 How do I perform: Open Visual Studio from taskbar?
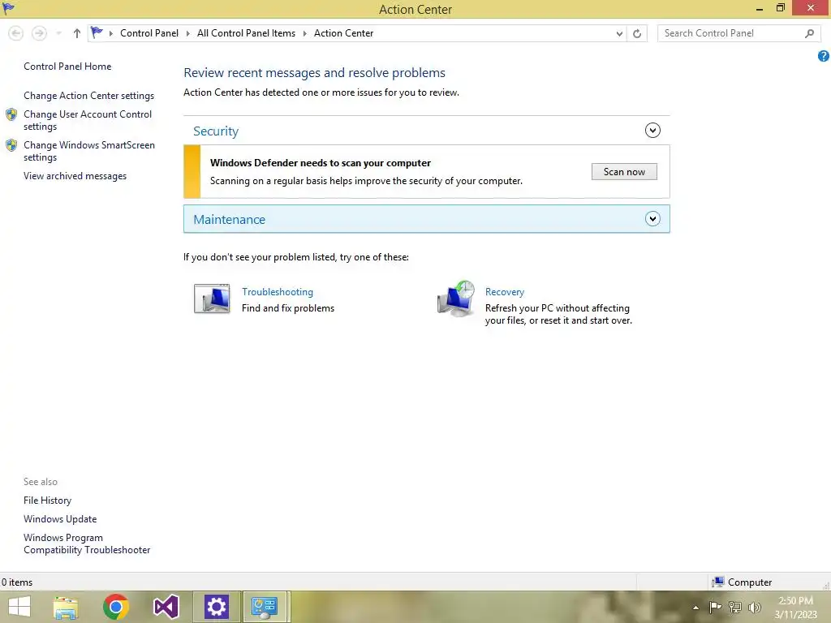(x=166, y=607)
